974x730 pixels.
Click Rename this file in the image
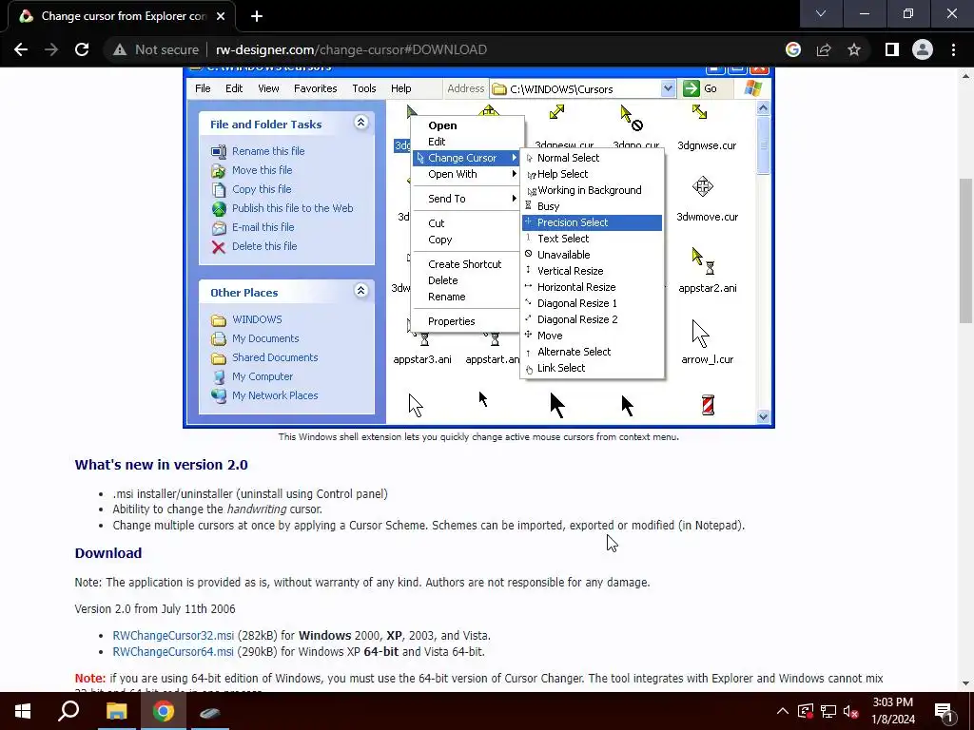coord(268,151)
